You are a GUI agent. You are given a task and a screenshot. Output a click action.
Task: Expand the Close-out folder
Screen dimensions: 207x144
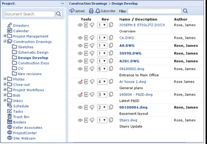point(5,84)
